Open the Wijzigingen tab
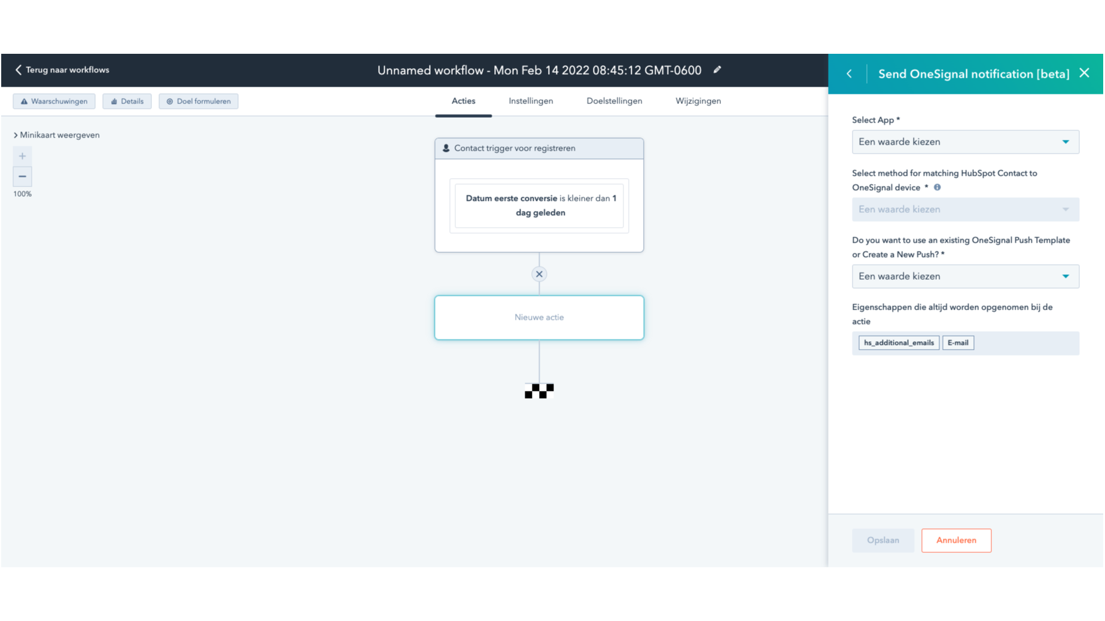1105x621 pixels. tap(698, 101)
